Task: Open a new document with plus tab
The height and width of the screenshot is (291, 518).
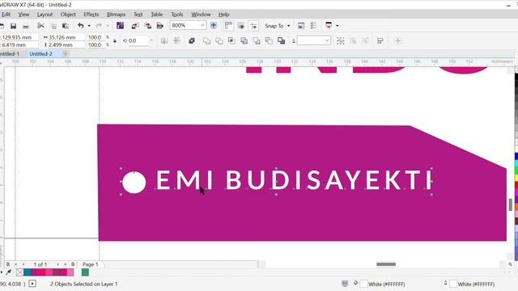Action: pyautogui.click(x=66, y=53)
